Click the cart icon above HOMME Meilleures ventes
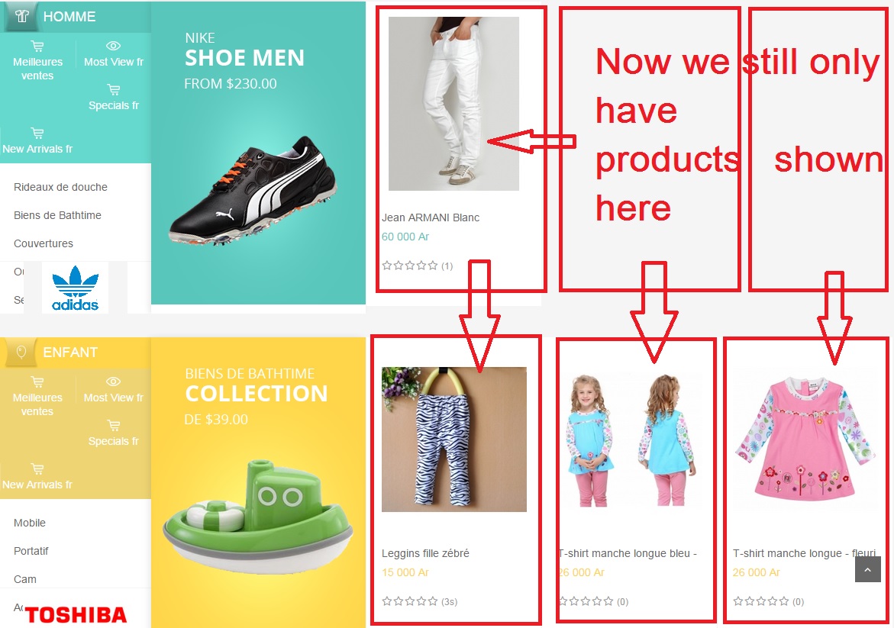The image size is (894, 628). coord(37,46)
